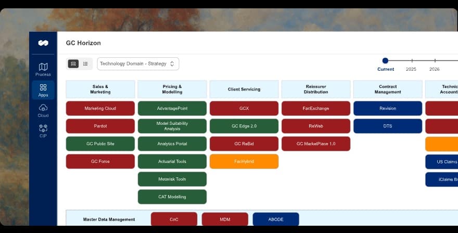Open the Marketing Cloud app card
The width and height of the screenshot is (458, 233).
(100, 108)
